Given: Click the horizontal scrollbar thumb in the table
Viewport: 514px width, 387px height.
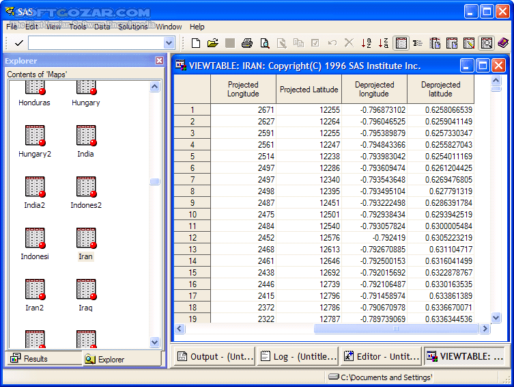Looking at the screenshot, I should coord(395,329).
